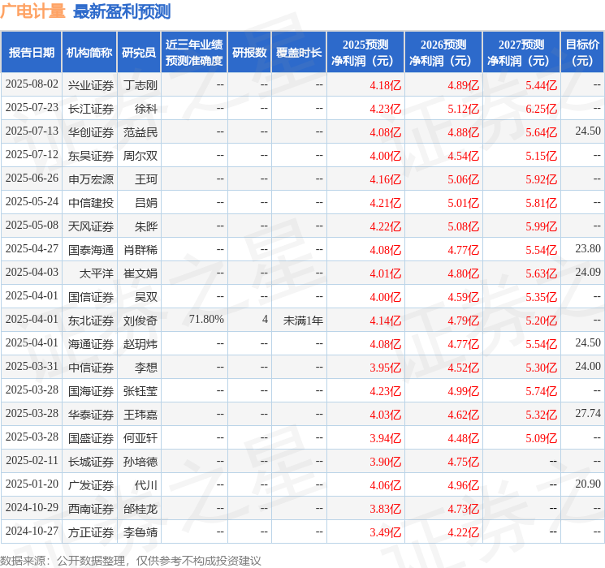Select analyst 吴双
The image size is (605, 568).
pyautogui.click(x=146, y=297)
